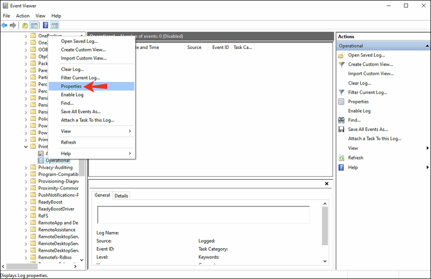The image size is (431, 279).
Task: Open the Action menu
Action: click(23, 16)
